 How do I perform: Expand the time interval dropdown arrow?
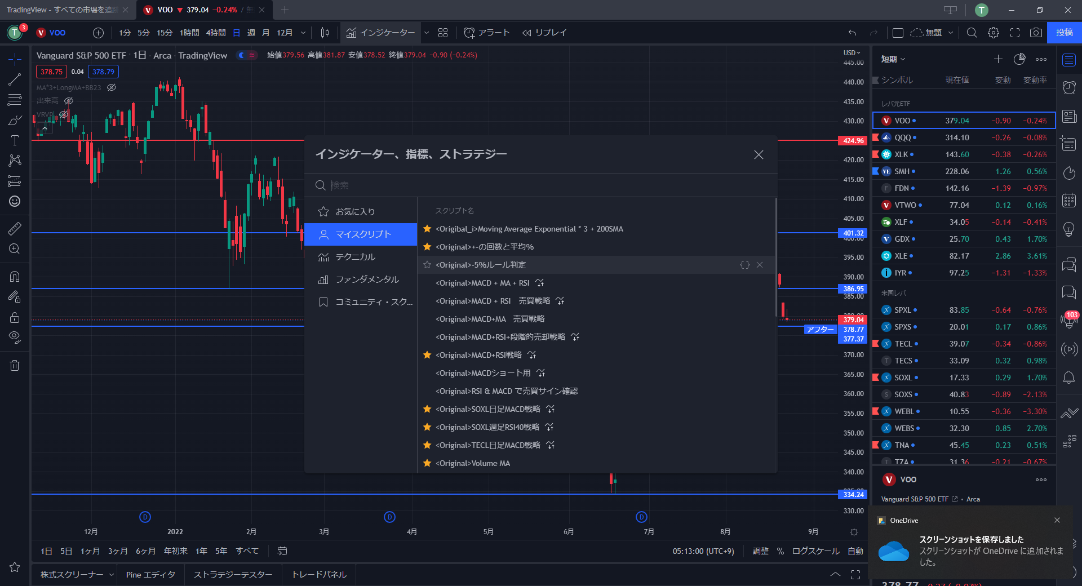tap(303, 33)
